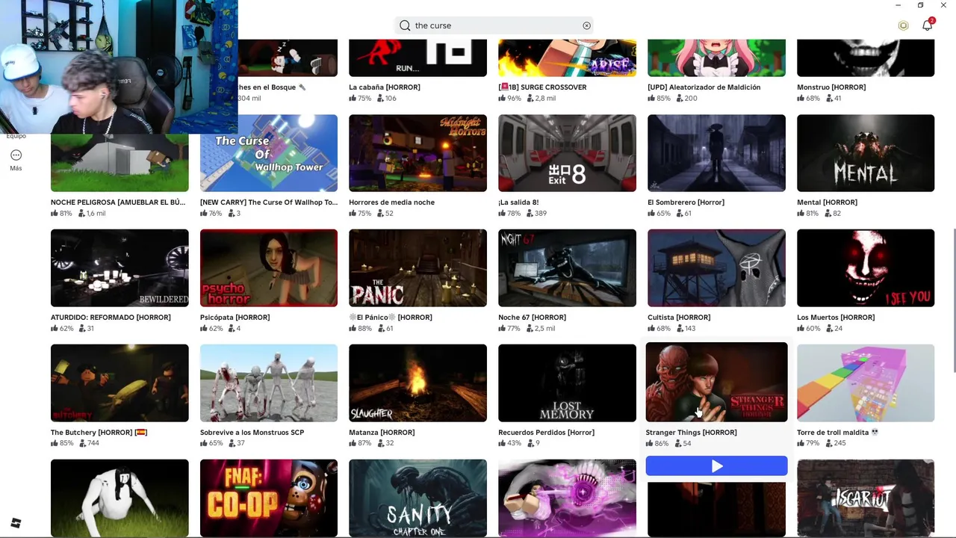
Task: Click the thumbs-up icon under El Pánico
Action: (x=353, y=328)
